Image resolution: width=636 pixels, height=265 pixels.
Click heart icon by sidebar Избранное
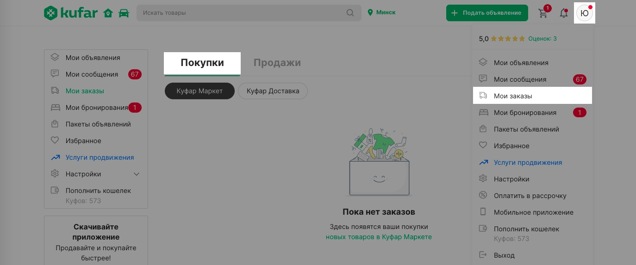(55, 140)
